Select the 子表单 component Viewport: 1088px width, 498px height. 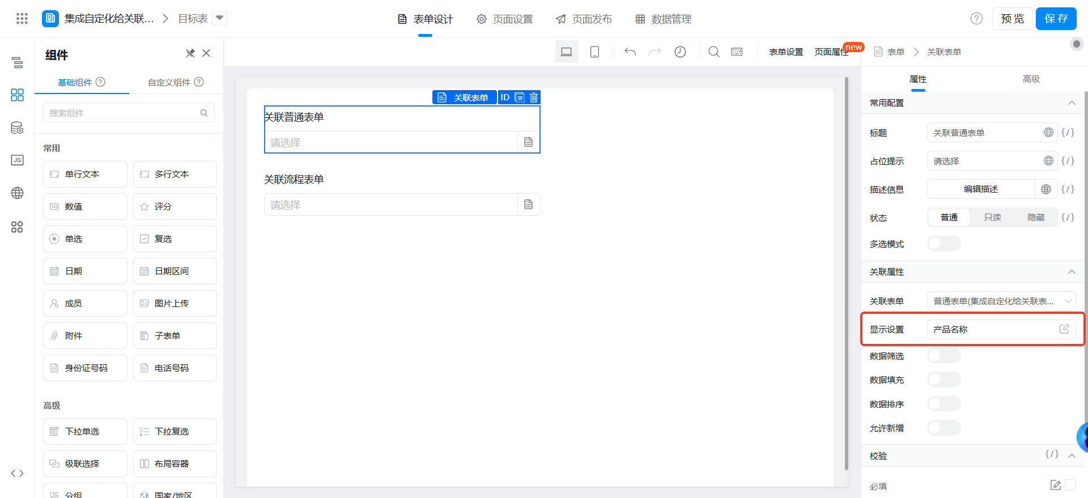click(x=175, y=335)
